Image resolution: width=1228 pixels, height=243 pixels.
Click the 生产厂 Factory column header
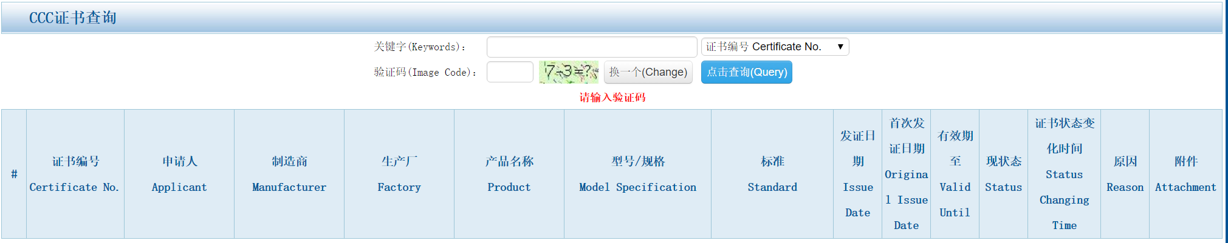click(x=399, y=174)
